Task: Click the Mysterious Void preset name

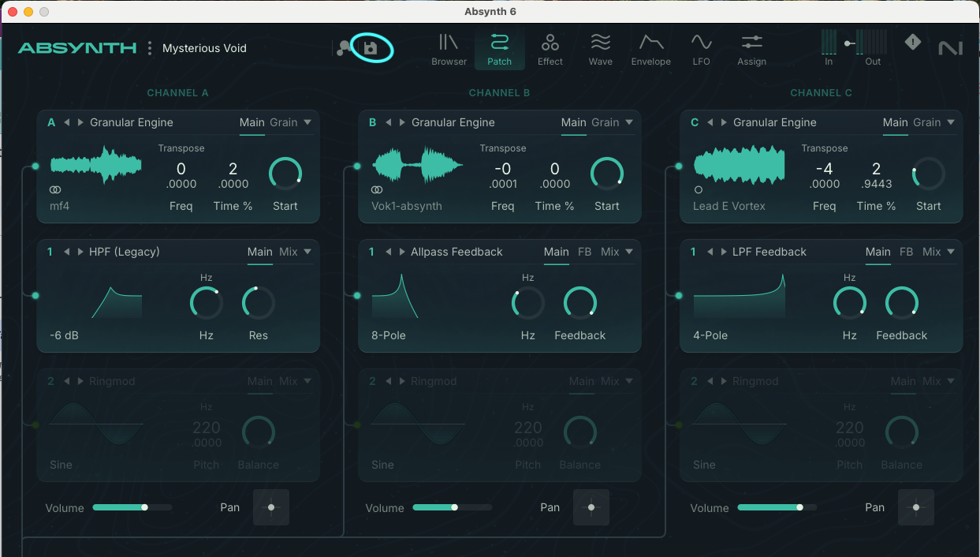Action: coord(204,48)
